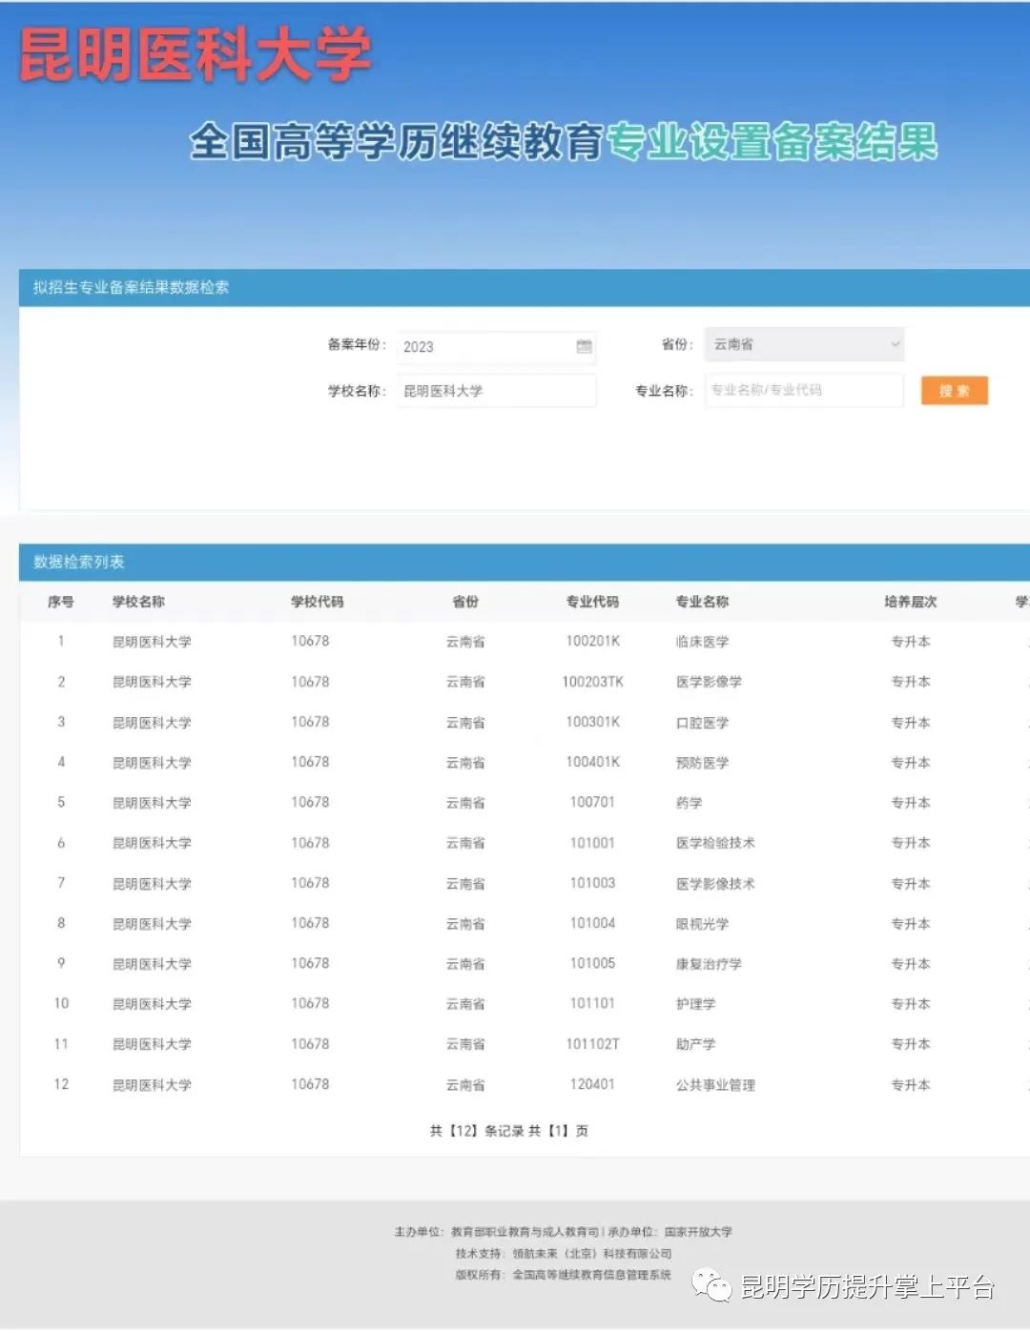Click the 眼视光学 major name cell
Screen dimensions: 1030x1333
coord(702,924)
